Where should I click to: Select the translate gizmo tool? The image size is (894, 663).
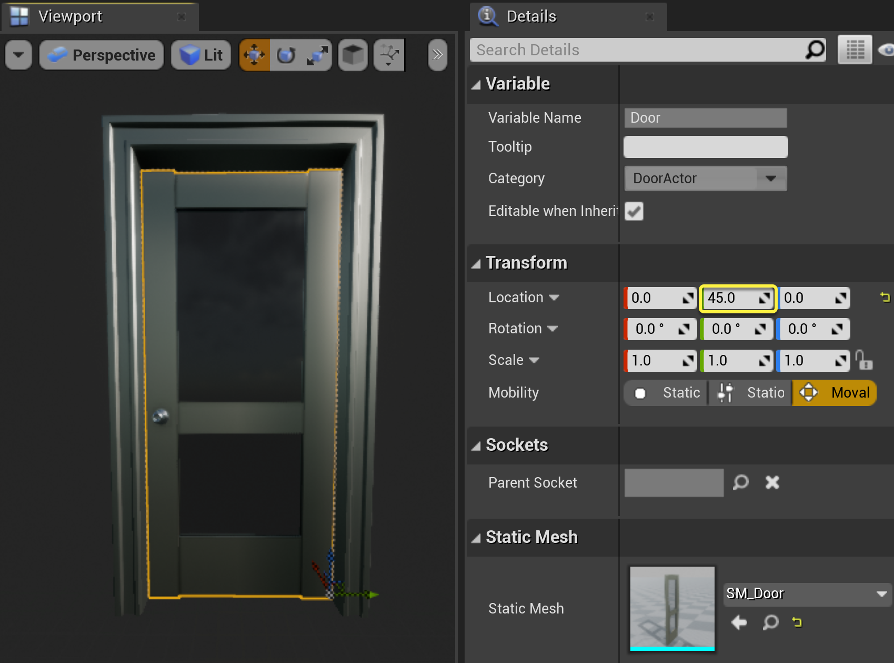(255, 55)
